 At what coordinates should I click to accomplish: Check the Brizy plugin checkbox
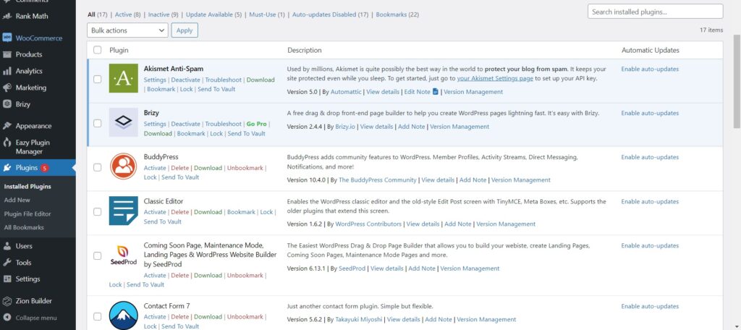tap(98, 123)
